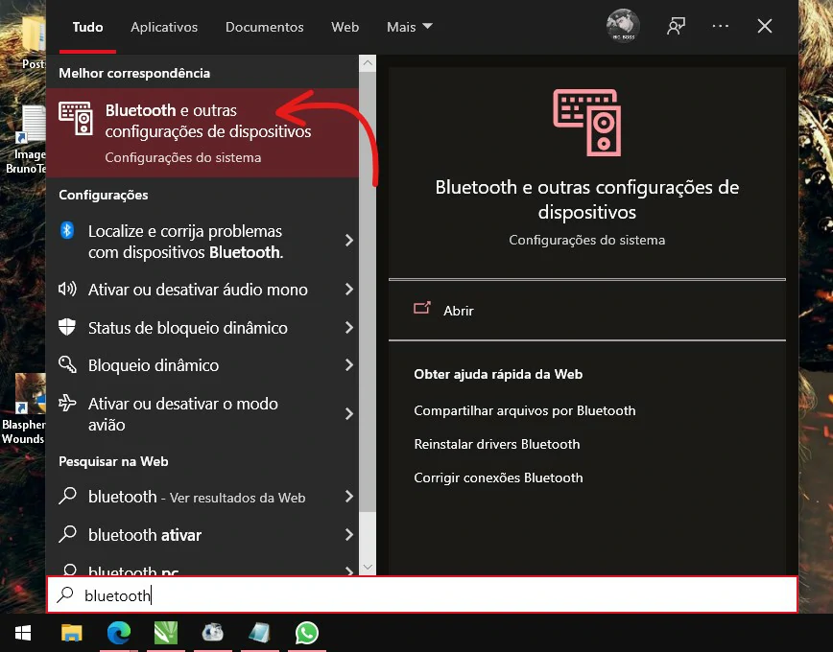833x652 pixels.
Task: Open File Explorer from the taskbar
Action: 72,633
